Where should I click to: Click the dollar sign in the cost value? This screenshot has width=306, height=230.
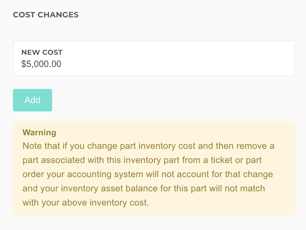[24, 64]
